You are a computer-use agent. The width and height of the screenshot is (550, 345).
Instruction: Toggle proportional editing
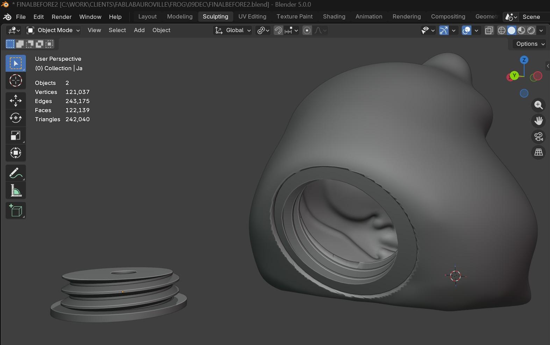(307, 30)
